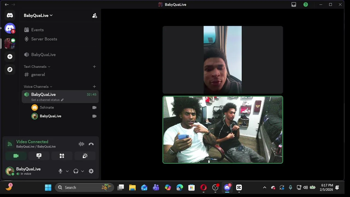
Task: Click camera icon next to BabyQuaLive user
Action: click(x=94, y=116)
